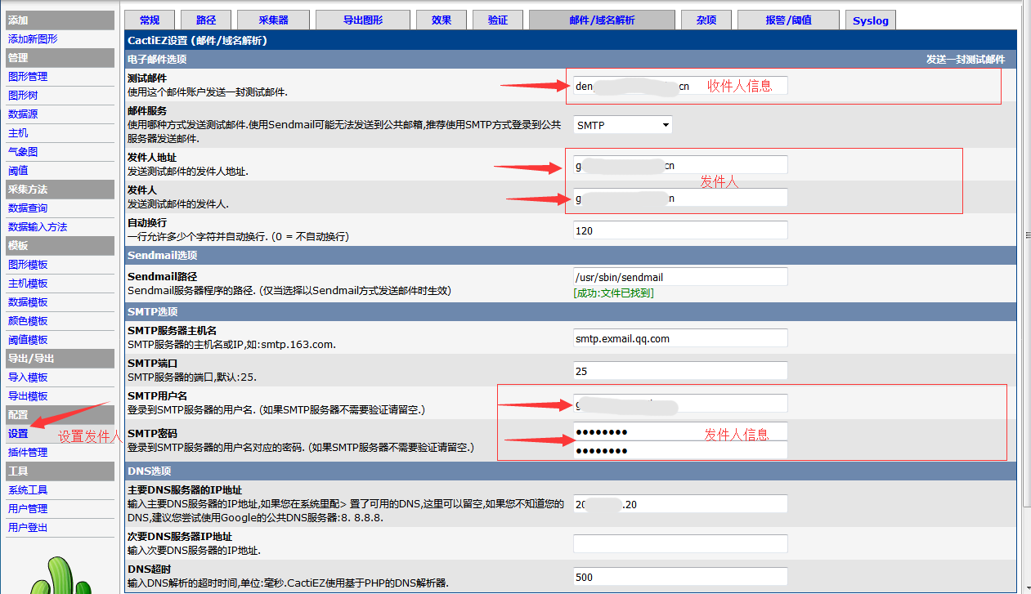Focus the Sendmail路径 text field

pos(680,277)
